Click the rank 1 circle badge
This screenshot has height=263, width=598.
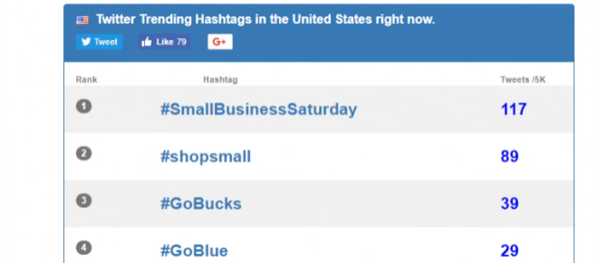(84, 106)
